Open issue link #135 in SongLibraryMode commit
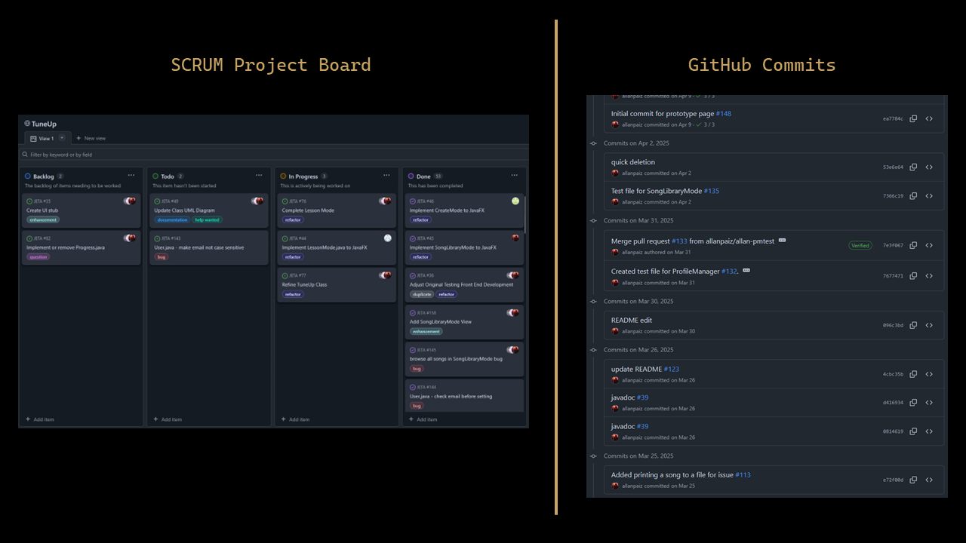966x543 pixels. (x=712, y=191)
